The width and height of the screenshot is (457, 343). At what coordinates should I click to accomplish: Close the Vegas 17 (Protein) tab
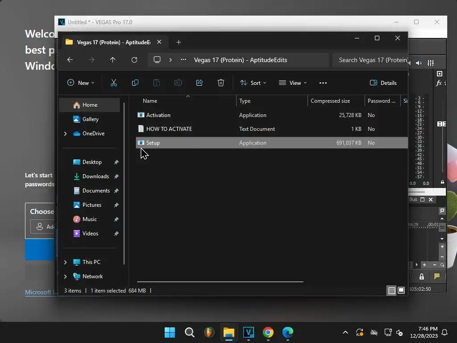pos(159,42)
